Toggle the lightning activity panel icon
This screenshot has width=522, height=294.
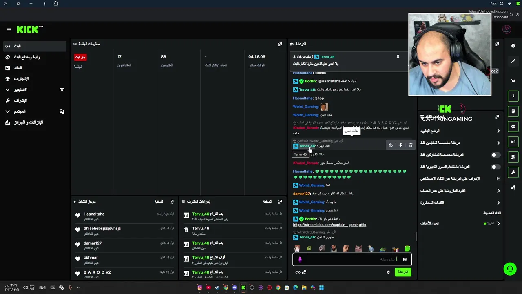click(513, 96)
